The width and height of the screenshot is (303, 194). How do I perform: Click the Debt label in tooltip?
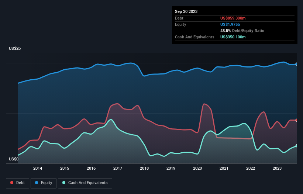pos(179,18)
